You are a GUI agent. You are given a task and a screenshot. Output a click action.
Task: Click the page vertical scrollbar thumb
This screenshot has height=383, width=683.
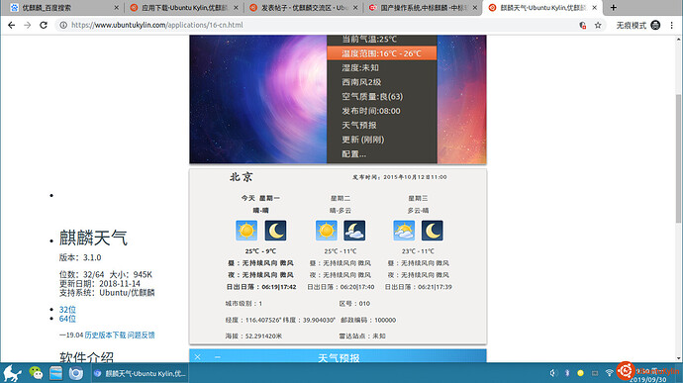click(x=678, y=159)
